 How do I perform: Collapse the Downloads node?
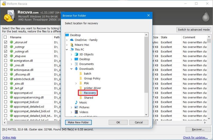click(x=71, y=69)
